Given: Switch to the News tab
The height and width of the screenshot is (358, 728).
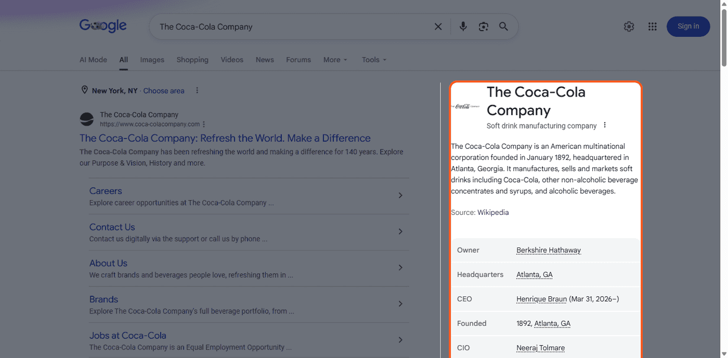Looking at the screenshot, I should tap(265, 60).
